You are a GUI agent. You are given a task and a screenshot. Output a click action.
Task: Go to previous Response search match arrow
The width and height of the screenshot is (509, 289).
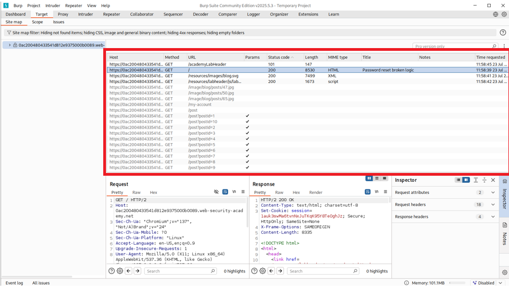[x=272, y=271]
